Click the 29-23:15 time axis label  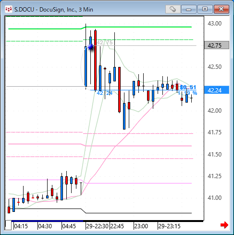coord(169,226)
